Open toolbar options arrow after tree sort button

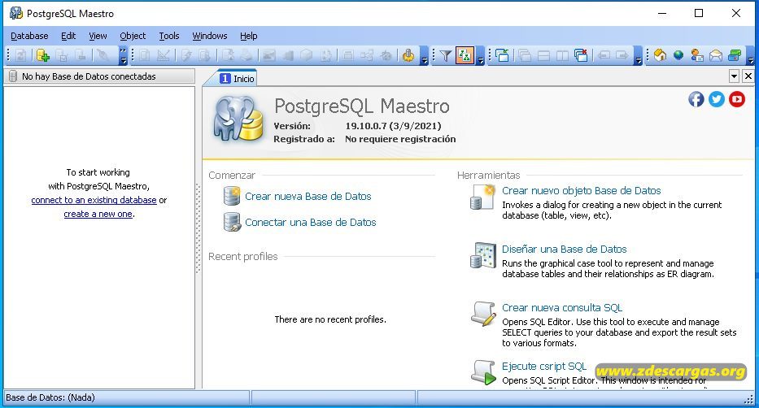pos(480,55)
